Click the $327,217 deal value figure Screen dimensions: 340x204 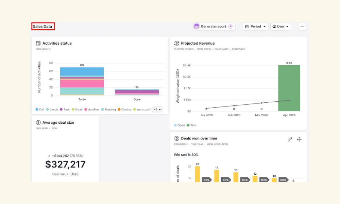pos(65,164)
